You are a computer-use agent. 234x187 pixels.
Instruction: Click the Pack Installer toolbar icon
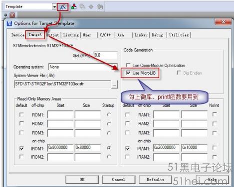(100, 6)
